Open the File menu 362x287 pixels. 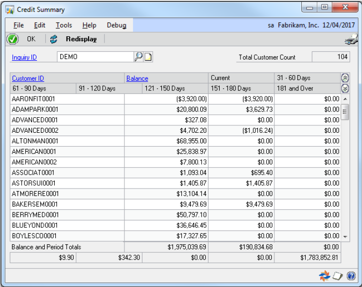[18, 25]
